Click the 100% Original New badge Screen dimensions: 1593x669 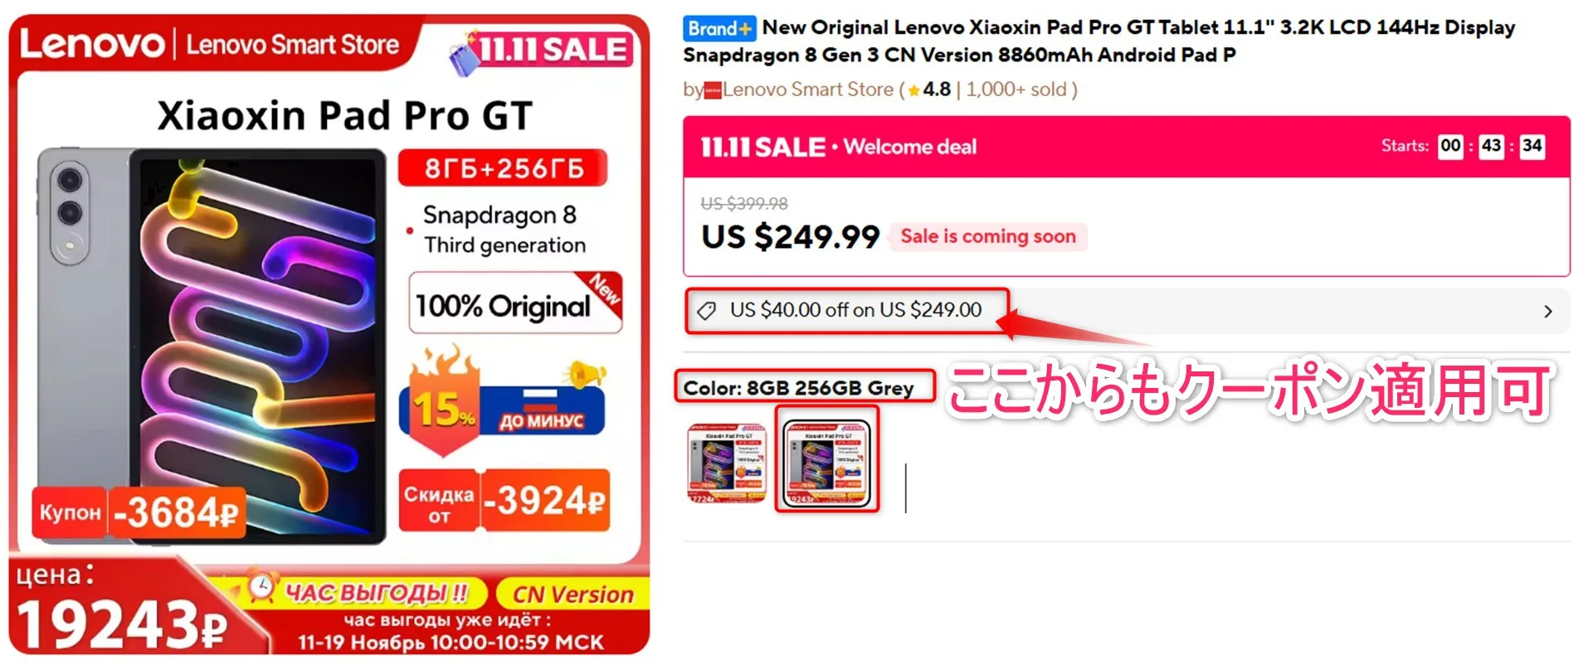516,303
